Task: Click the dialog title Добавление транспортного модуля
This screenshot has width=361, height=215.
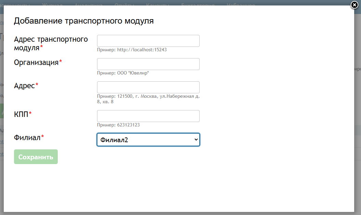Action: point(83,21)
